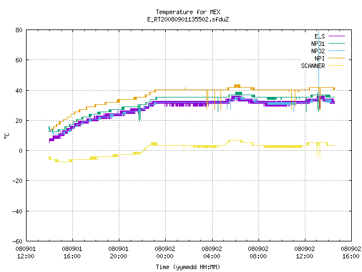Click the y-axis tick label 40
This screenshot has width=362, height=272.
pyautogui.click(x=19, y=91)
